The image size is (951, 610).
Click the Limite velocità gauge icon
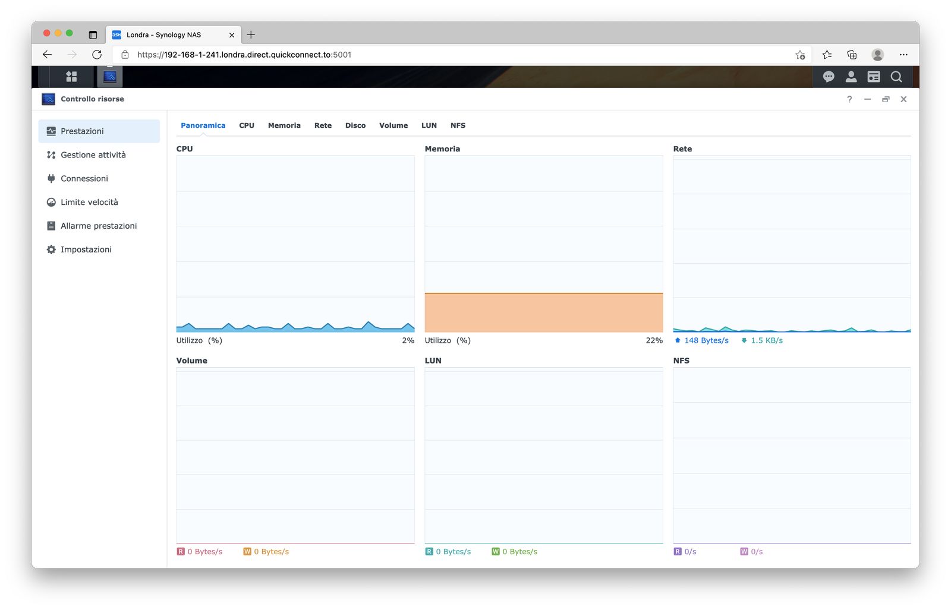tap(51, 203)
